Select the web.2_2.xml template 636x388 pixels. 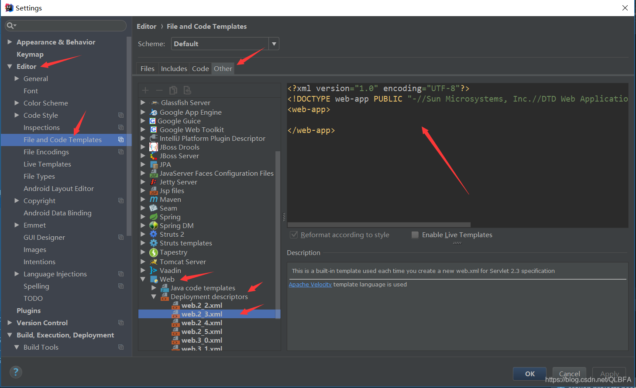202,305
